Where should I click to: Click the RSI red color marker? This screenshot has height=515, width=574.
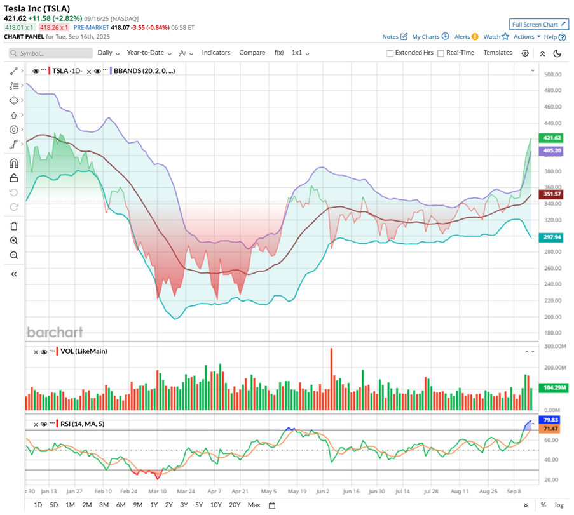[57, 424]
